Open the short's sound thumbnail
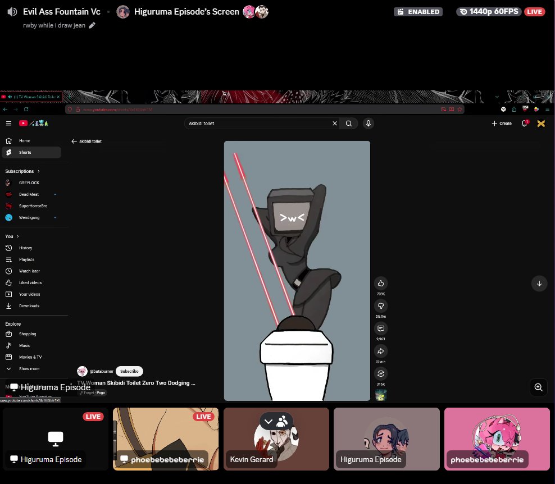The height and width of the screenshot is (484, 555). coord(381,395)
